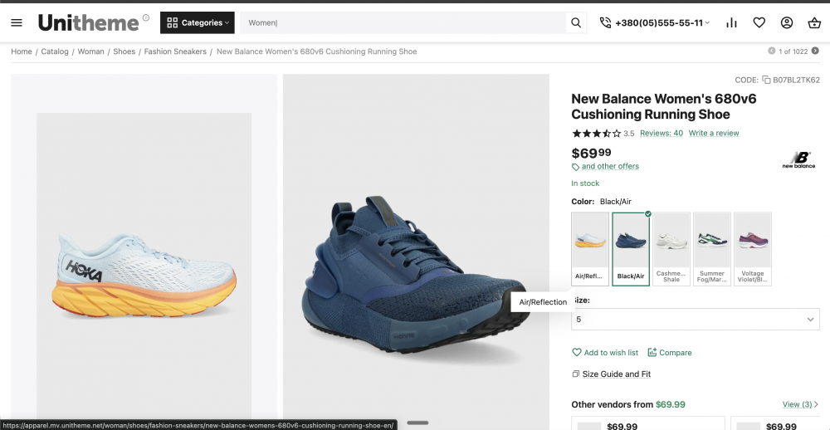Click Compare button
Image resolution: width=830 pixels, height=430 pixels.
pos(670,353)
